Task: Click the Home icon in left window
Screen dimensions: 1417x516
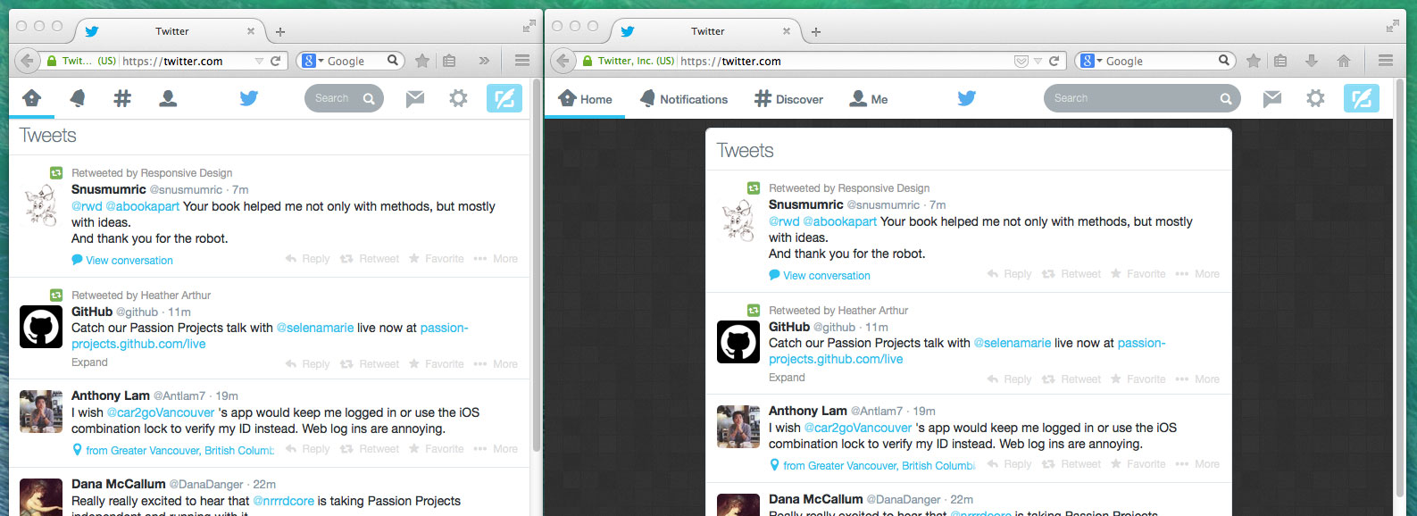Action: (32, 98)
